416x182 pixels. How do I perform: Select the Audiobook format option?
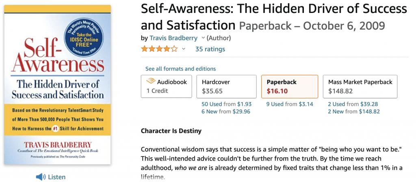[x=167, y=86]
